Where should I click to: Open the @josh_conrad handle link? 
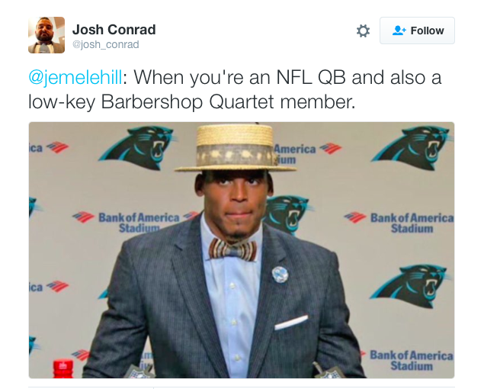tap(105, 45)
